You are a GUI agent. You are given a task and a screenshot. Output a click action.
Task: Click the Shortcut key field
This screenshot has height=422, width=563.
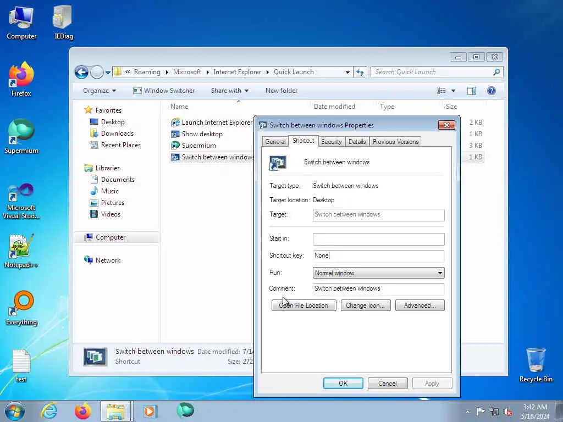click(x=378, y=256)
